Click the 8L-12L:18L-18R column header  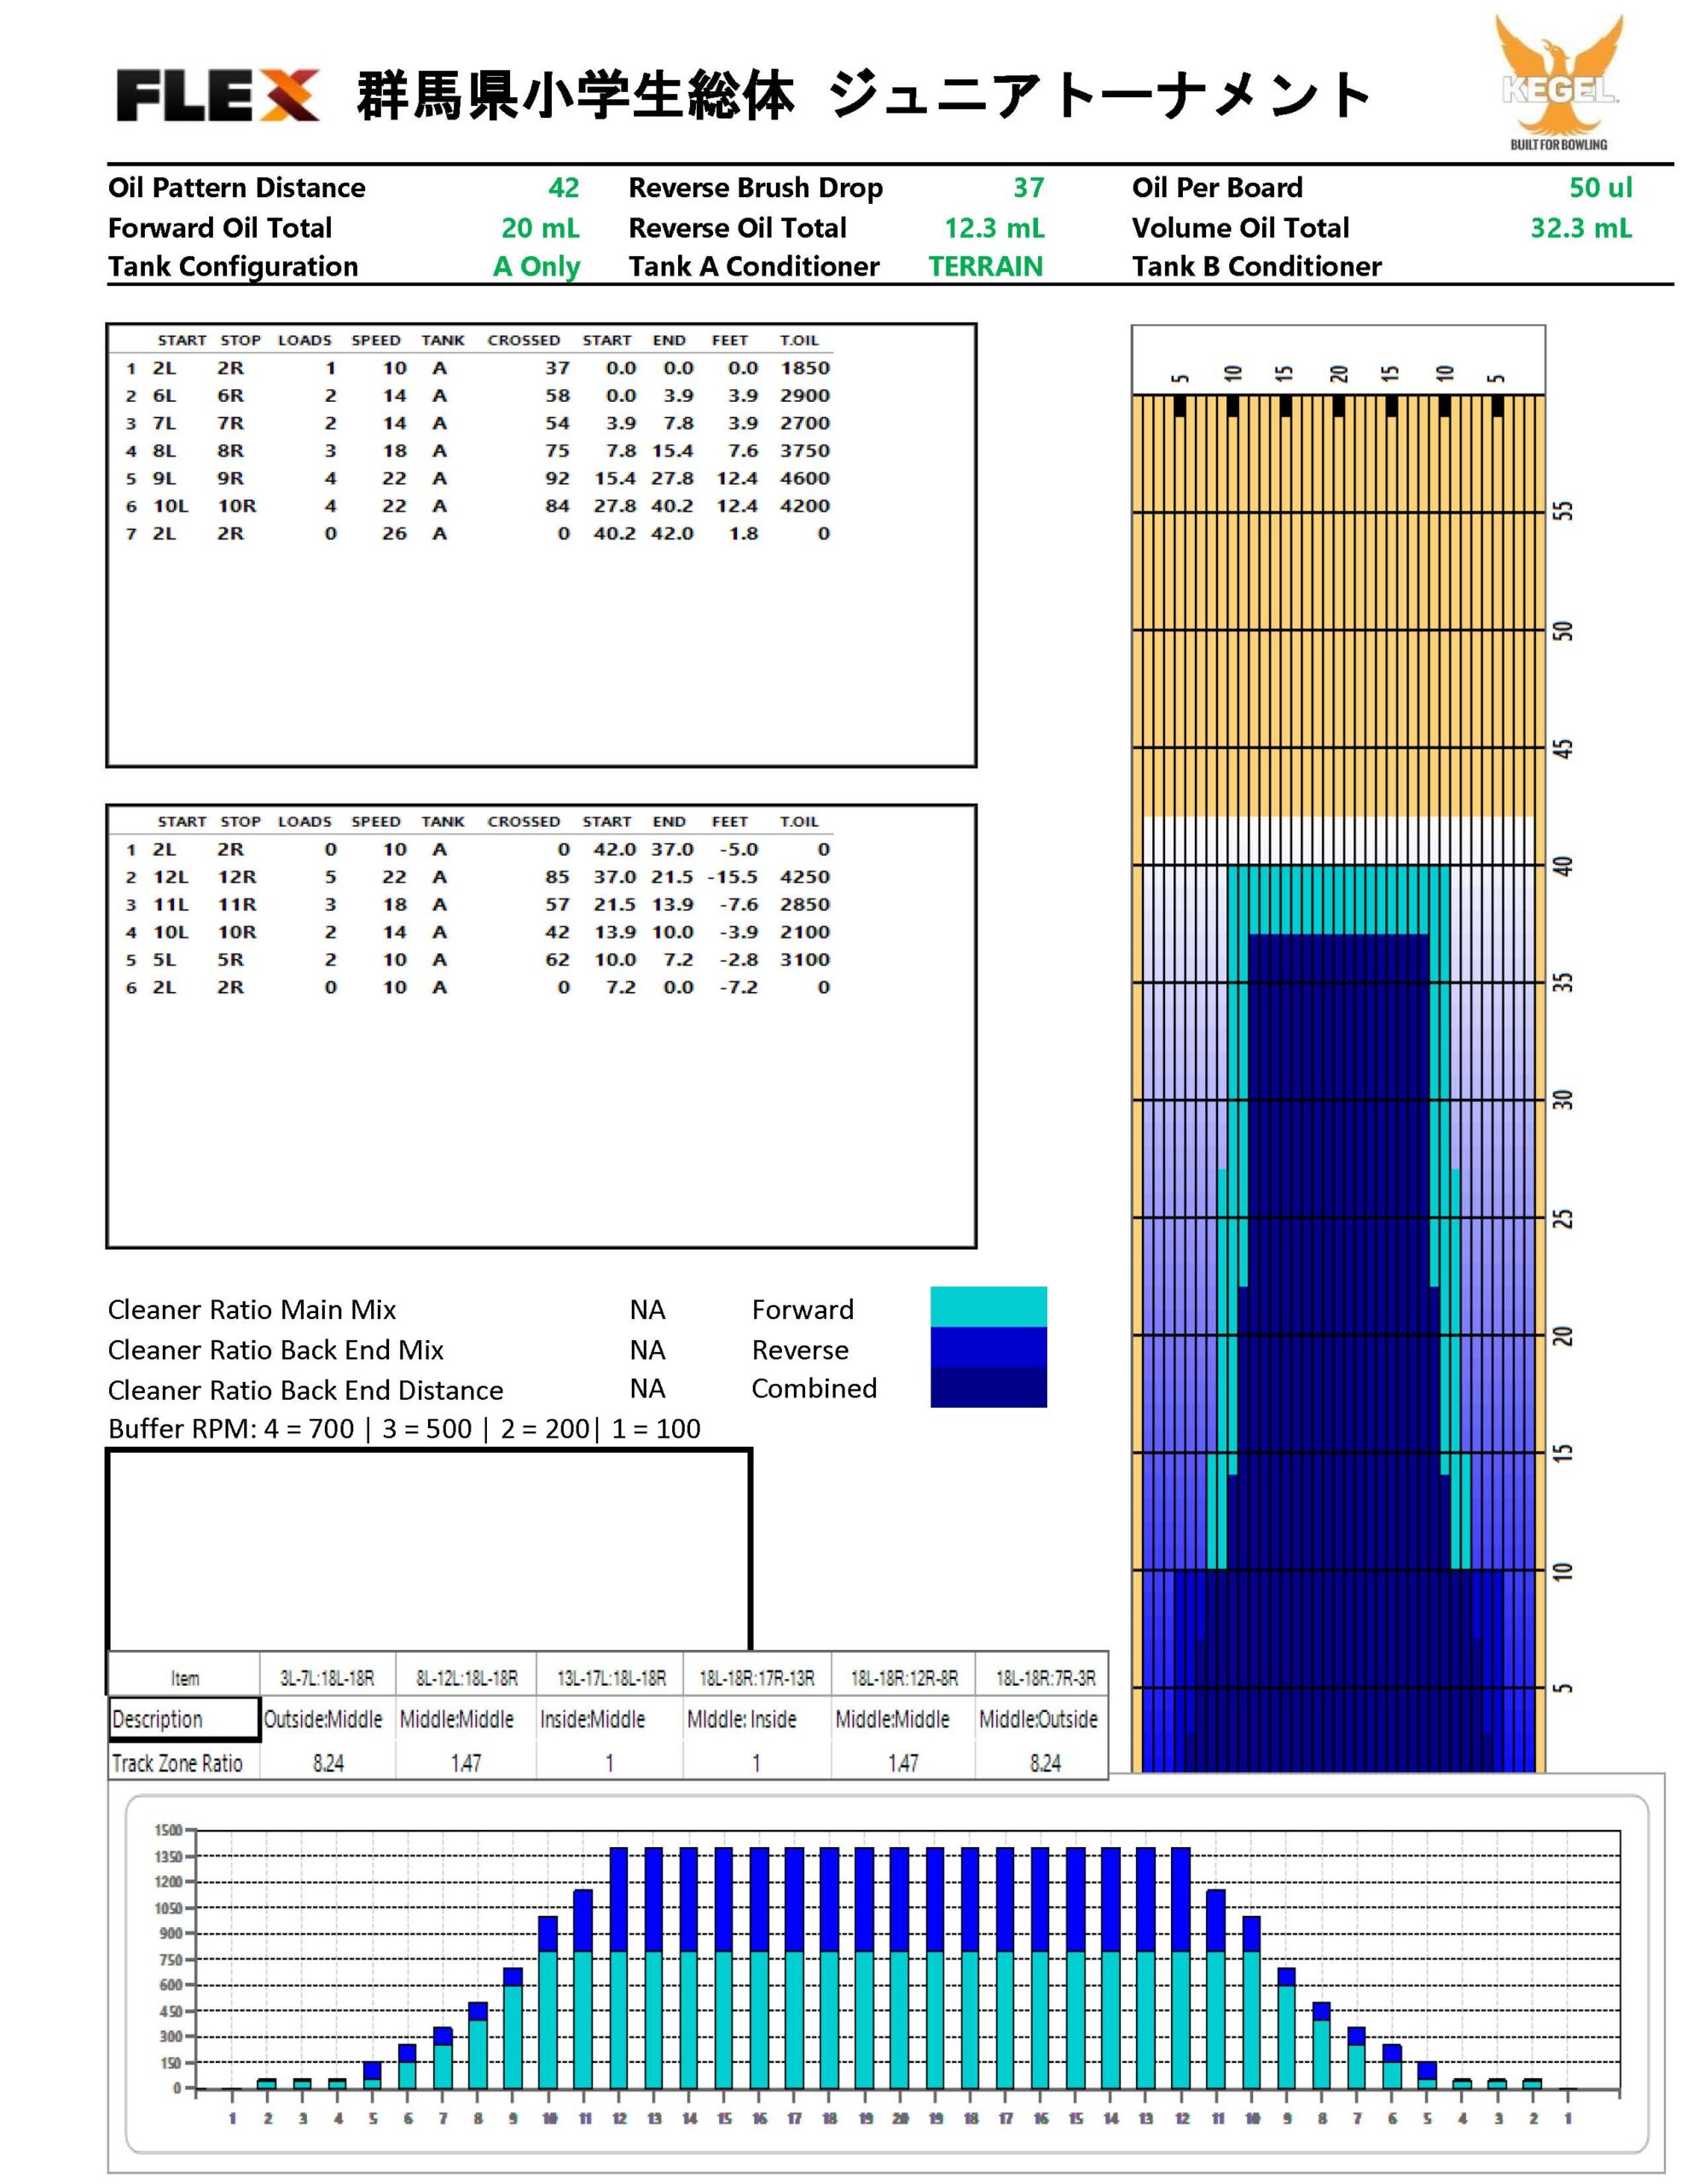tap(466, 1679)
